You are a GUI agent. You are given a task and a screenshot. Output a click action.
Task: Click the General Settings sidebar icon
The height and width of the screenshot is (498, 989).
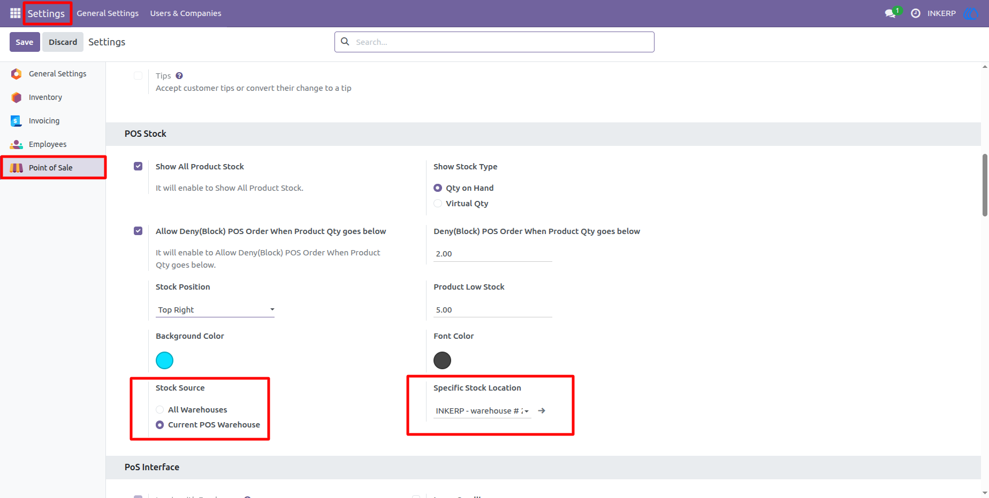17,74
